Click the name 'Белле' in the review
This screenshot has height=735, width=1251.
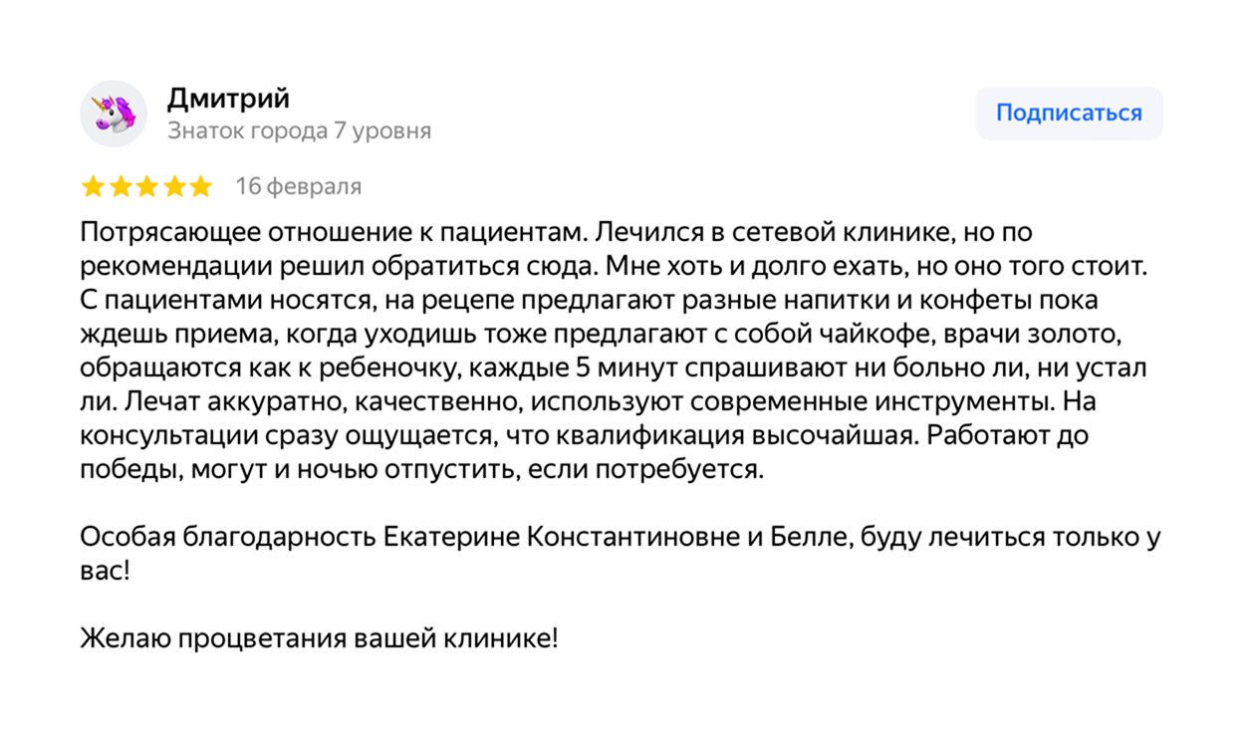pos(806,538)
